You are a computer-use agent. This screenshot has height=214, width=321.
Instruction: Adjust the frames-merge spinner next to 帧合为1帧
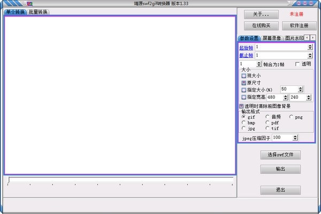pyautogui.click(x=259, y=64)
